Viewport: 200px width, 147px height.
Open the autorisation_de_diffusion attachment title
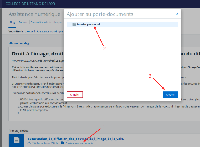(76, 139)
